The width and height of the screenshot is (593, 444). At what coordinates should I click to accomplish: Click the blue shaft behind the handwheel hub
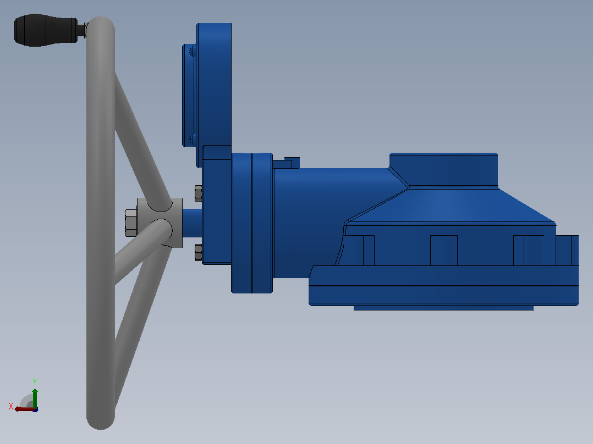pyautogui.click(x=192, y=223)
